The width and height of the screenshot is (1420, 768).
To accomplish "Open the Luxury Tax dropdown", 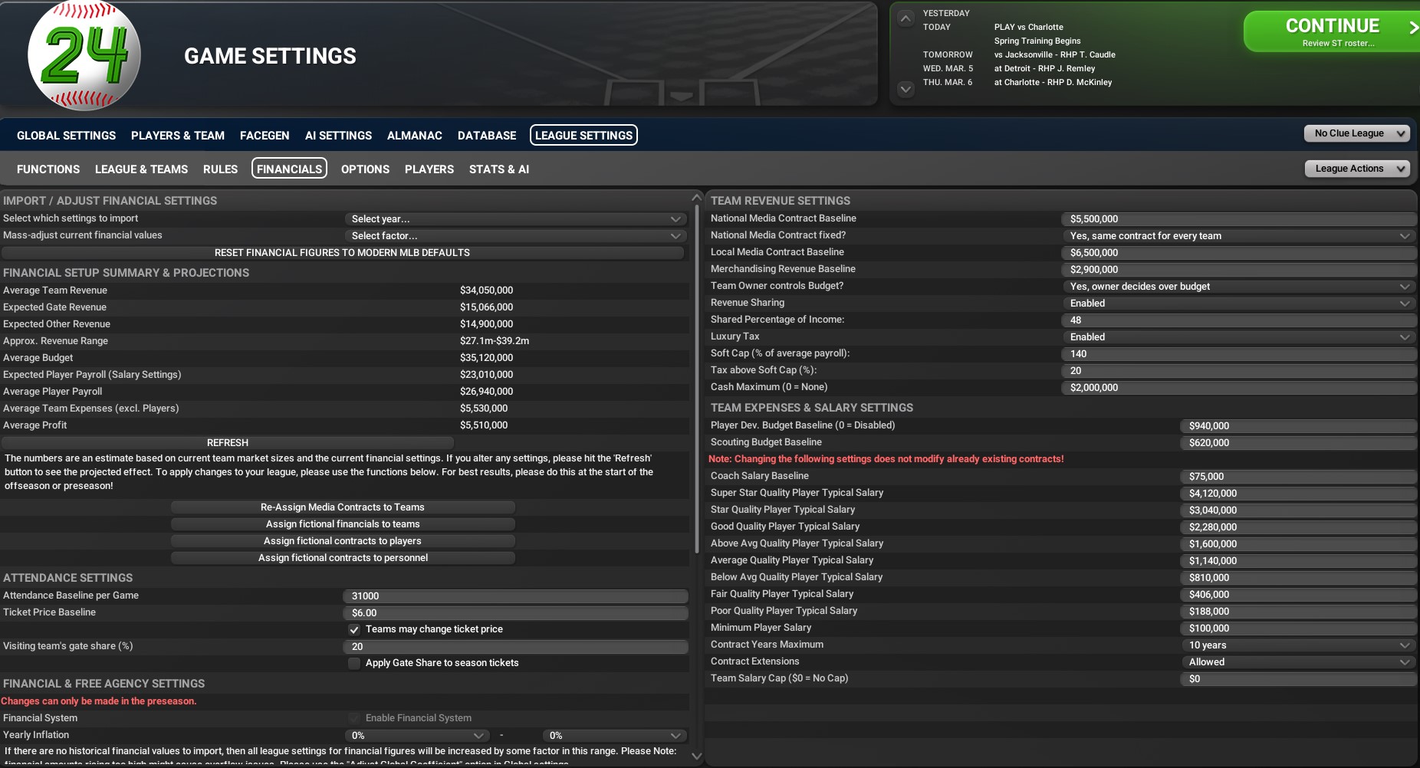I will [1238, 337].
